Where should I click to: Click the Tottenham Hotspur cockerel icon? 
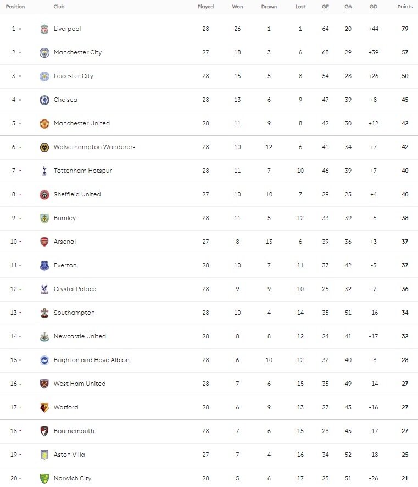coord(44,171)
